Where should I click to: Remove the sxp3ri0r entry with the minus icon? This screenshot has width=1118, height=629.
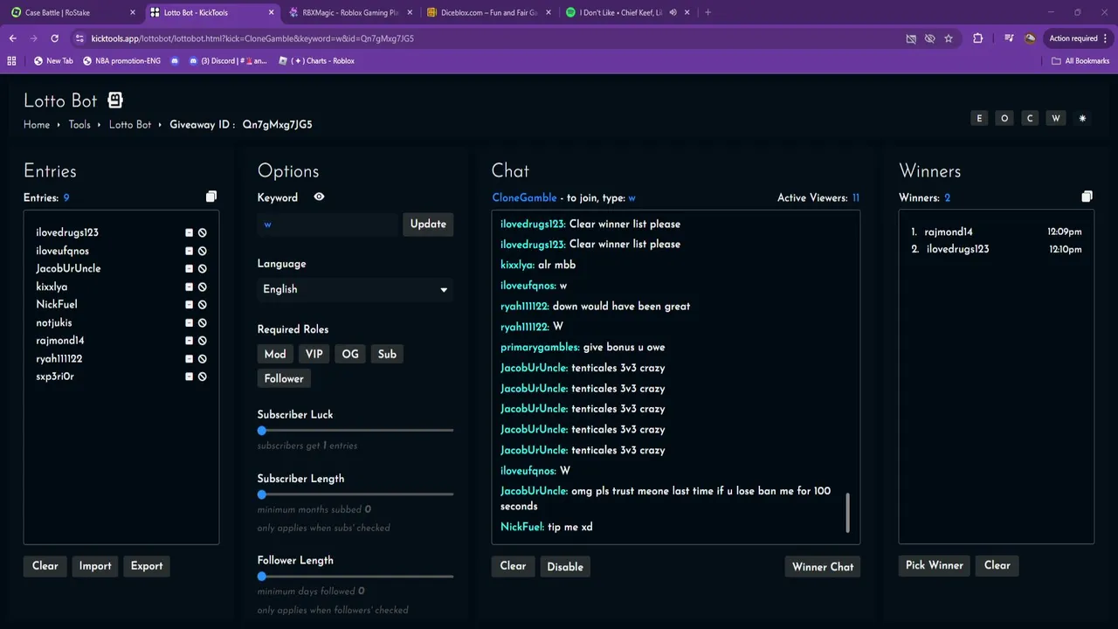pyautogui.click(x=189, y=377)
